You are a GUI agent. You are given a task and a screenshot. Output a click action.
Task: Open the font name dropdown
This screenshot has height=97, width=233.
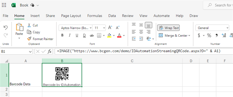(91, 28)
